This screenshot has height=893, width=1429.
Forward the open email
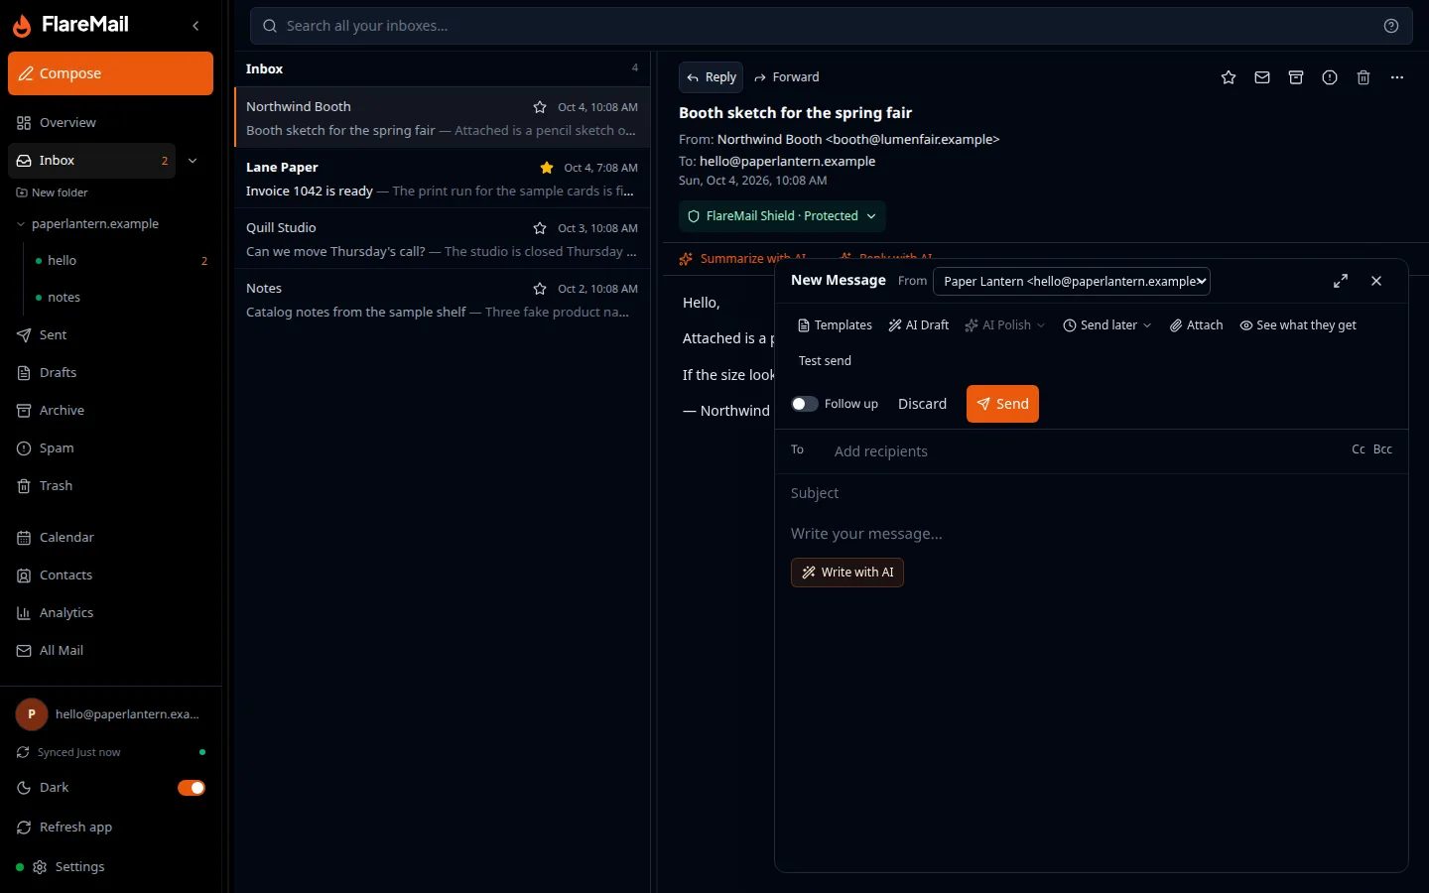coord(787,77)
